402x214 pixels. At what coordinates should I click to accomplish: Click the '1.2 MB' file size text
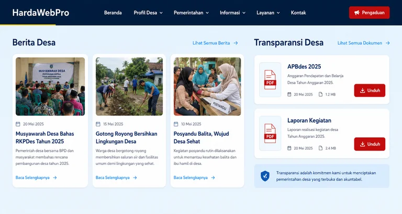pos(330,94)
